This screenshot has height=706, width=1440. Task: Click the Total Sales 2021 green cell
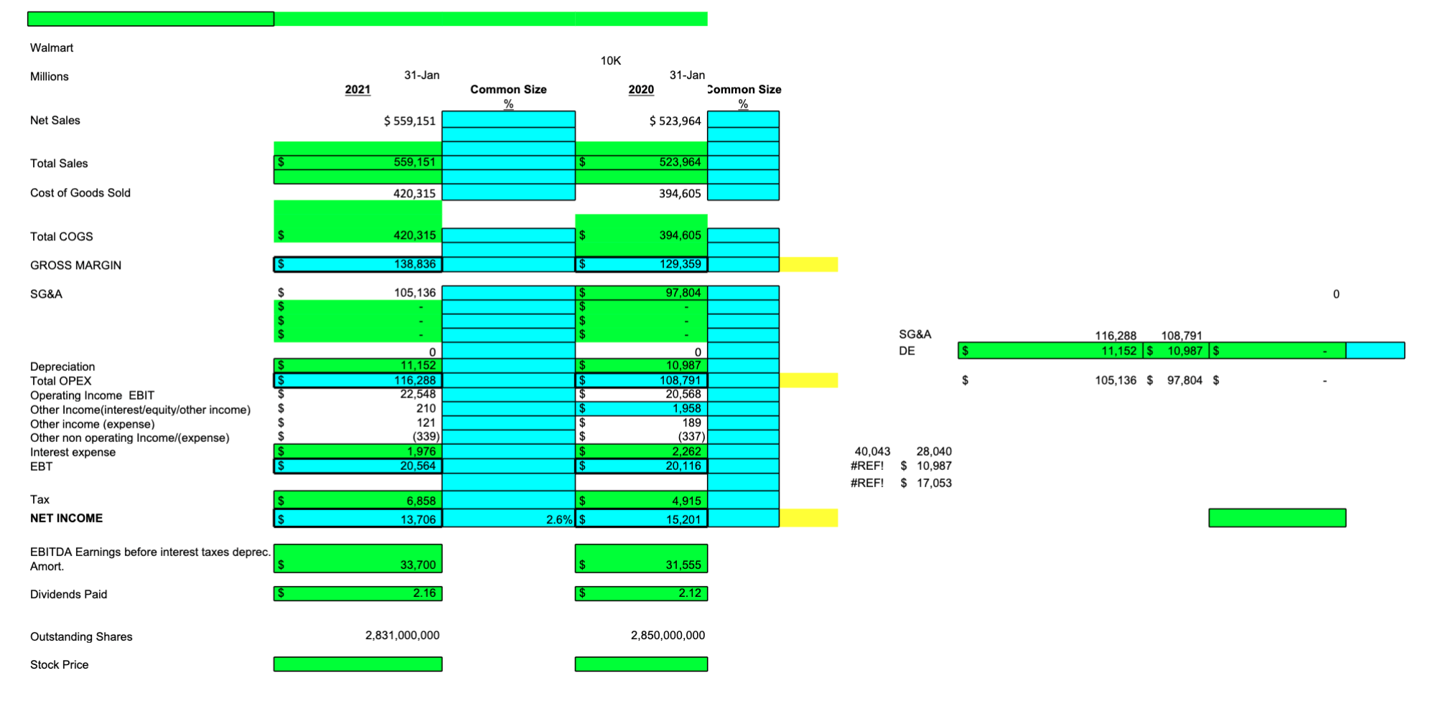click(357, 163)
